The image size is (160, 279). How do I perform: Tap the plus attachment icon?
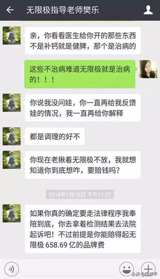(148, 269)
